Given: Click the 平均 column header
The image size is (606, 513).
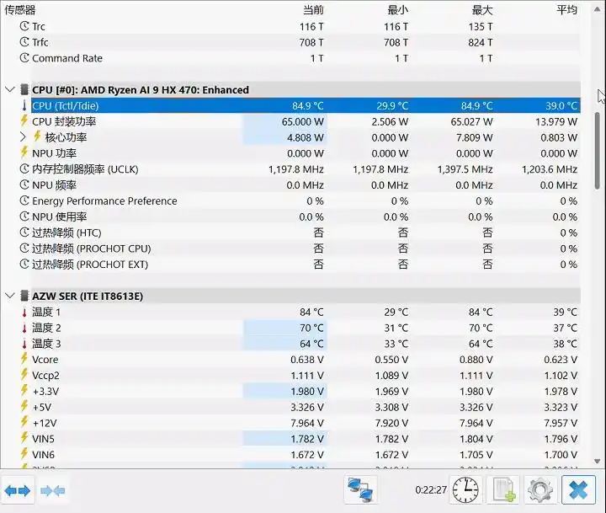Looking at the screenshot, I should [x=566, y=9].
